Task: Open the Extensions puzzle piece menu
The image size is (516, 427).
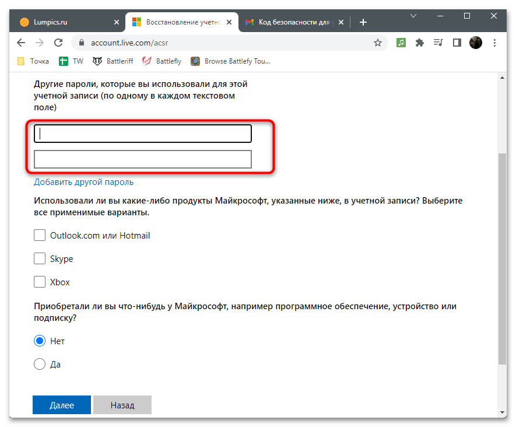Action: [420, 43]
